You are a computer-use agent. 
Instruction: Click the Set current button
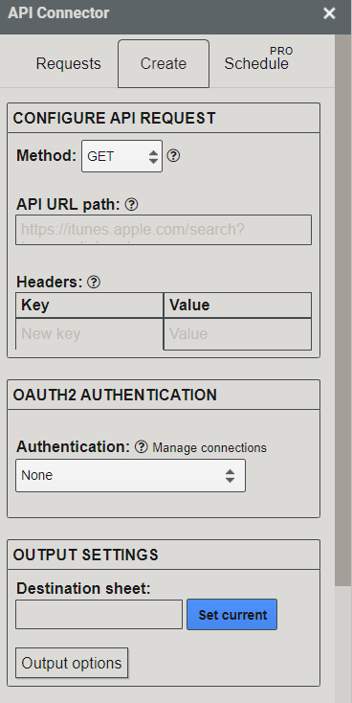pyautogui.click(x=232, y=614)
